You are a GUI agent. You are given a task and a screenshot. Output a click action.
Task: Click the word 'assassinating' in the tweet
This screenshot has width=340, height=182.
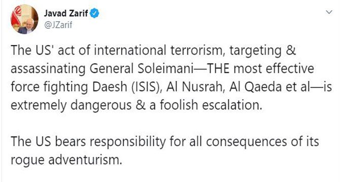point(48,69)
